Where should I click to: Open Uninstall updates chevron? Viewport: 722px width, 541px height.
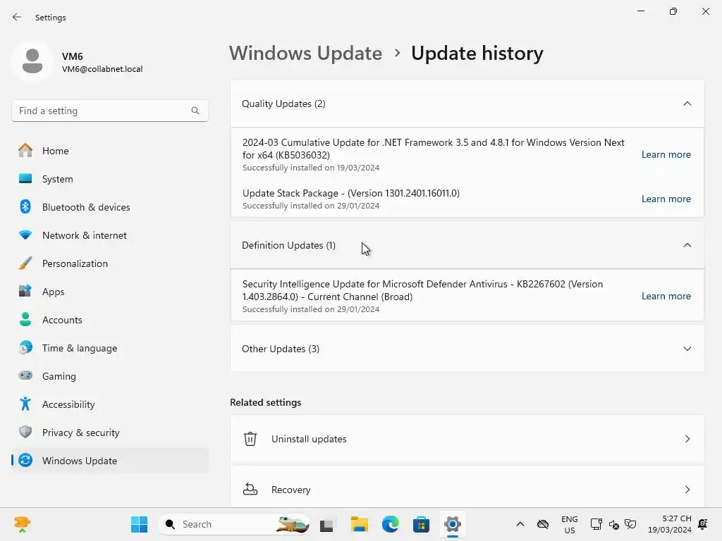[x=687, y=439]
